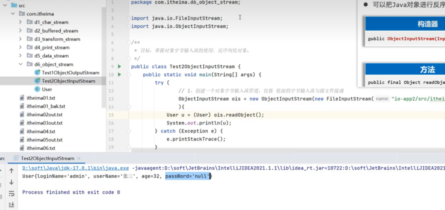Click the run gutter arrow beside main method
Viewport: 445px width, 210px height.
(x=120, y=75)
